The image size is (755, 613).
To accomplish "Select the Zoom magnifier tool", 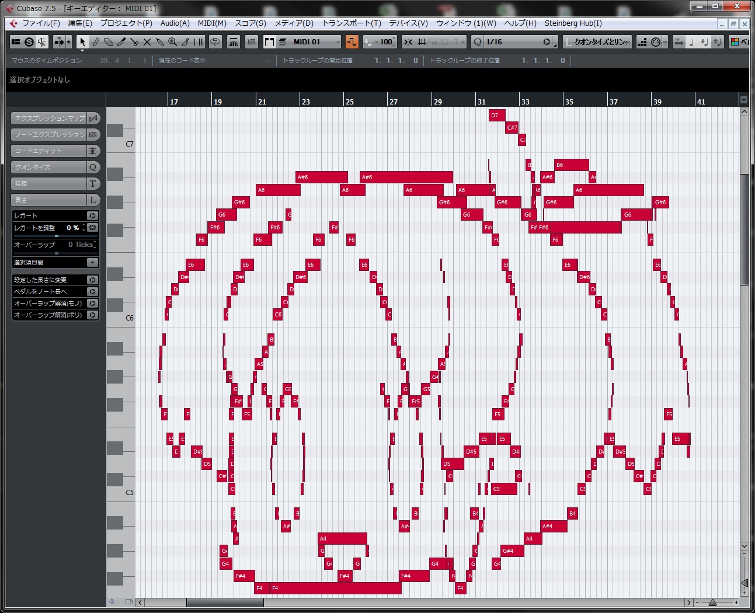I will (x=172, y=42).
